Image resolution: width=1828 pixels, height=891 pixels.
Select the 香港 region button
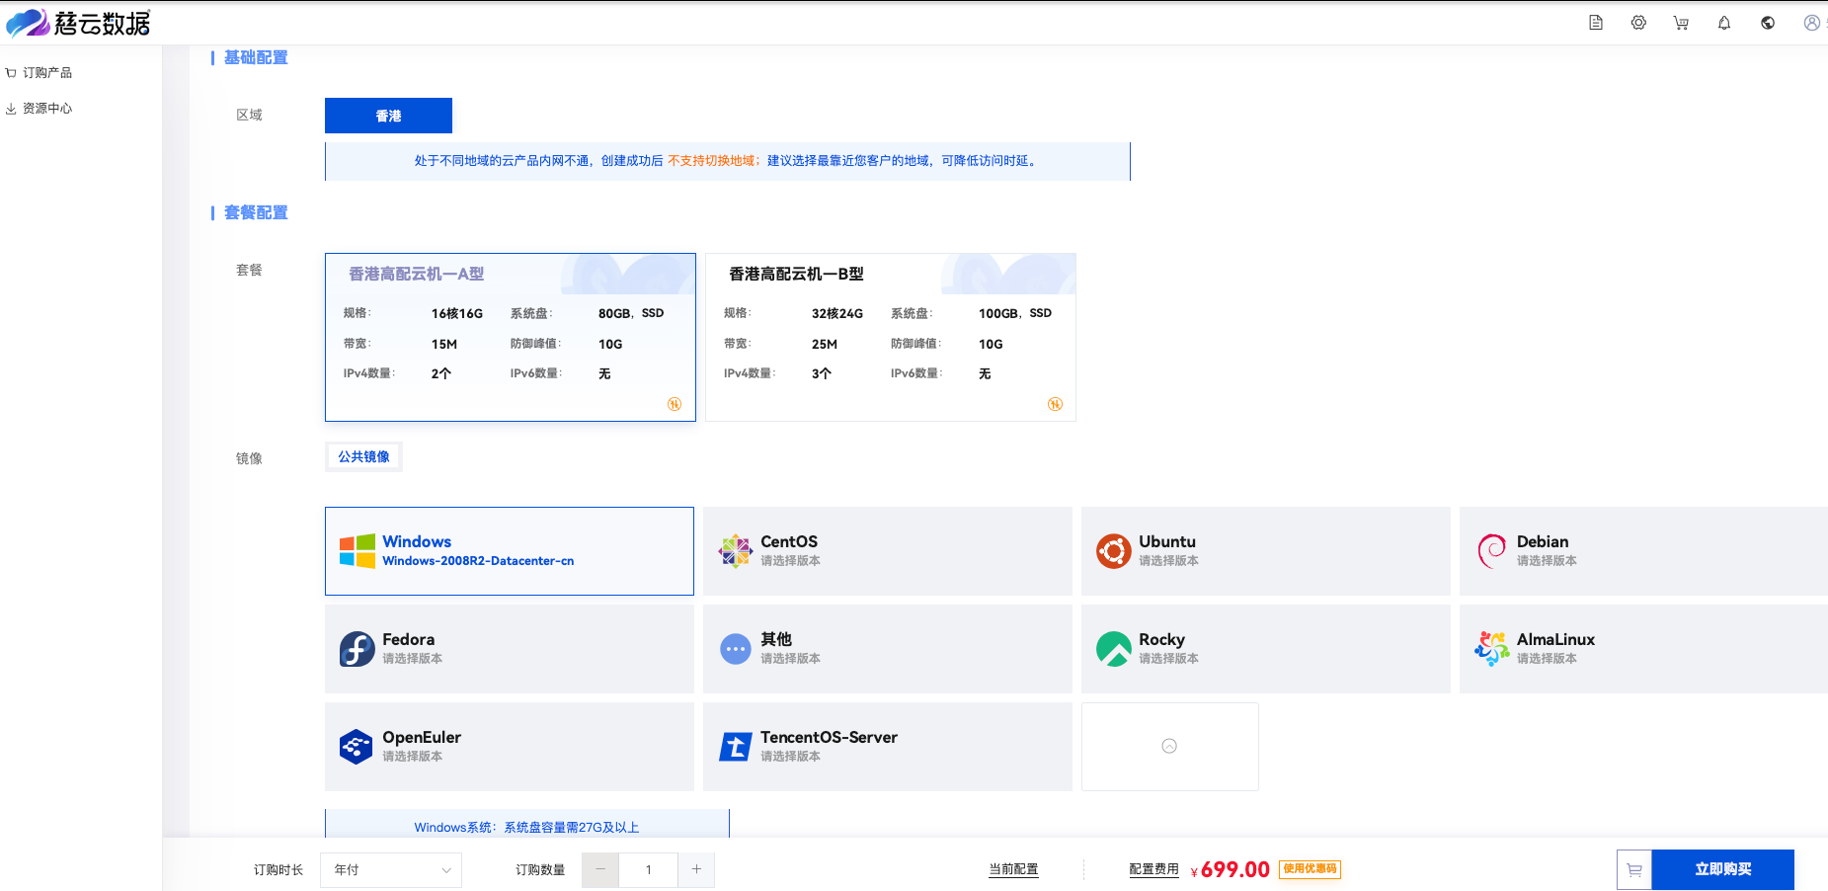click(388, 116)
